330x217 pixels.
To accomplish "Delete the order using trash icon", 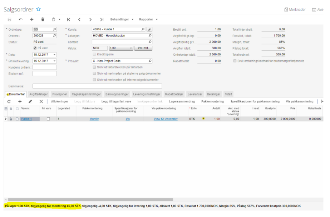I will (43, 19).
